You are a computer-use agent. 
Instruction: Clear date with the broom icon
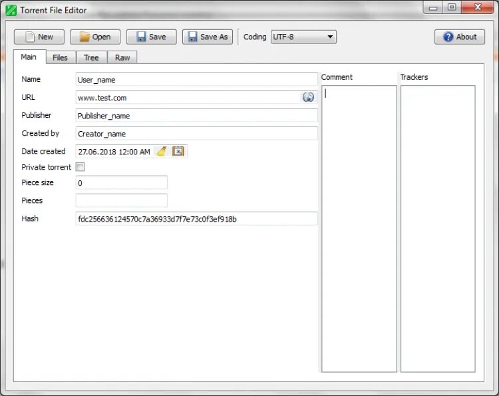pyautogui.click(x=162, y=152)
